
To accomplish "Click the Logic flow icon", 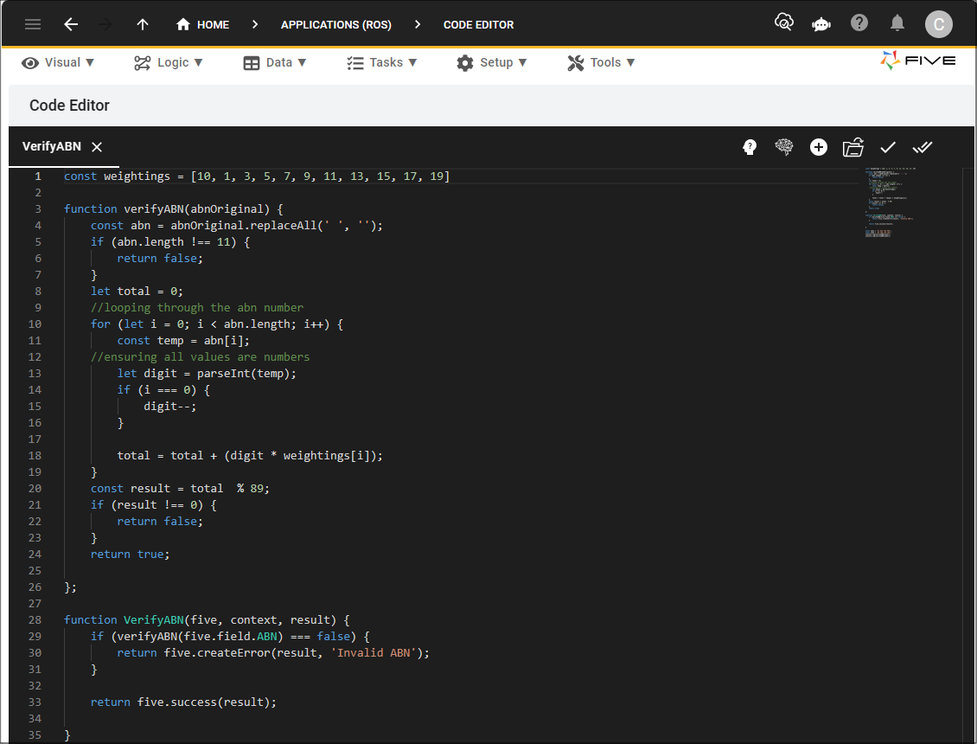I will tap(142, 63).
